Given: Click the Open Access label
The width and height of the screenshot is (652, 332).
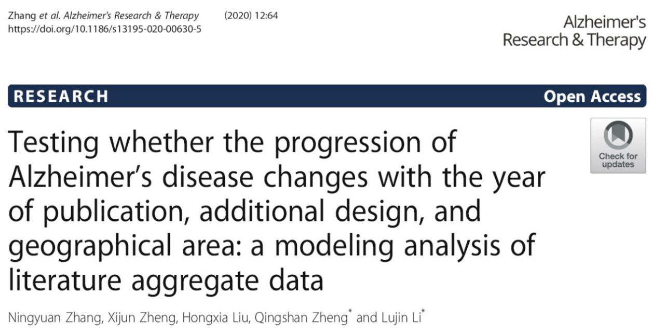Looking at the screenshot, I should tap(592, 97).
